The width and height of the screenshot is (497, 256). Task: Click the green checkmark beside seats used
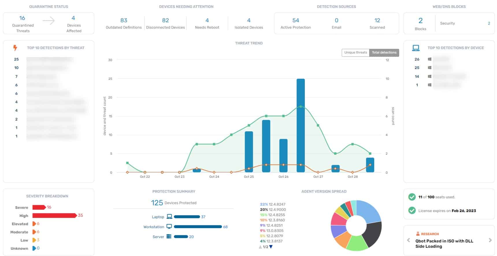click(412, 197)
